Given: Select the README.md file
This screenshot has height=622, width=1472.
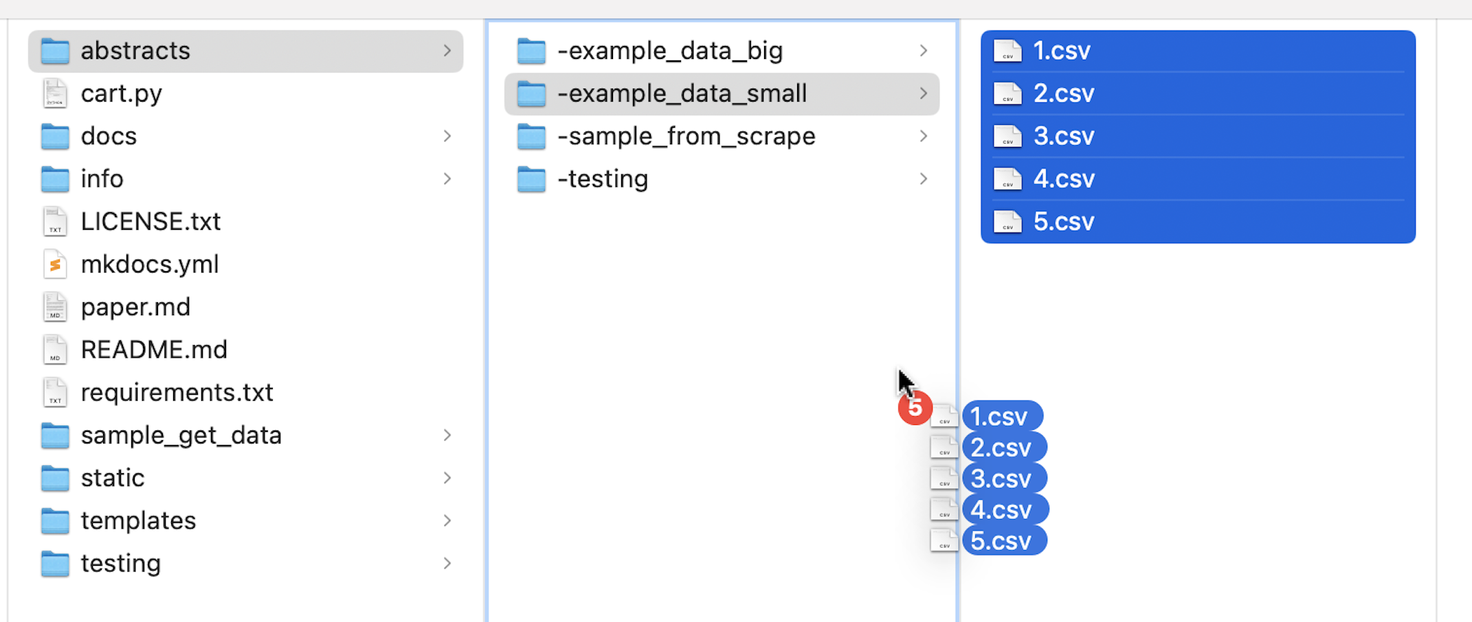Looking at the screenshot, I should [x=153, y=350].
